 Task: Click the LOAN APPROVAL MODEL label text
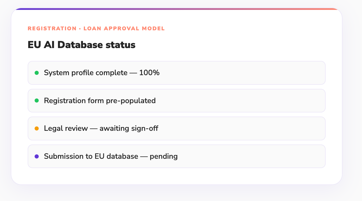click(124, 29)
